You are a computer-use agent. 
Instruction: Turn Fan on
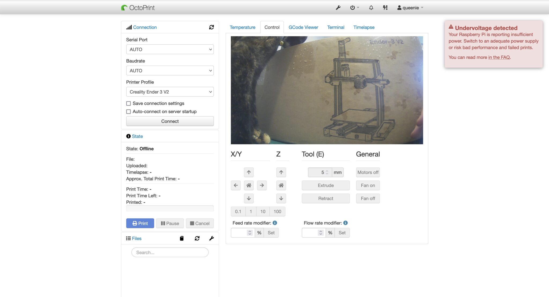(x=368, y=185)
